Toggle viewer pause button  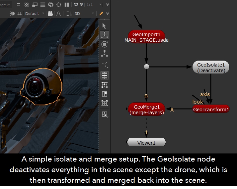click(x=67, y=5)
